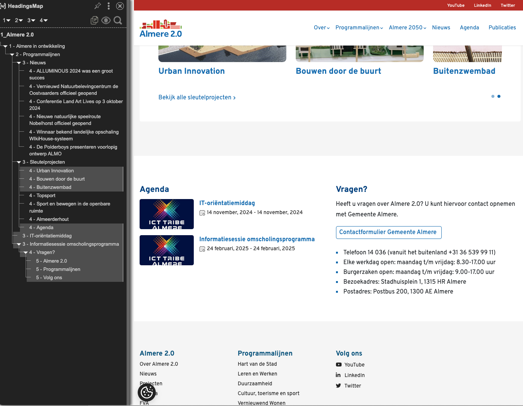Viewport: 523px width, 406px height.
Task: Click 'Bekijk alle sleutelprojecten' link
Action: pos(197,97)
